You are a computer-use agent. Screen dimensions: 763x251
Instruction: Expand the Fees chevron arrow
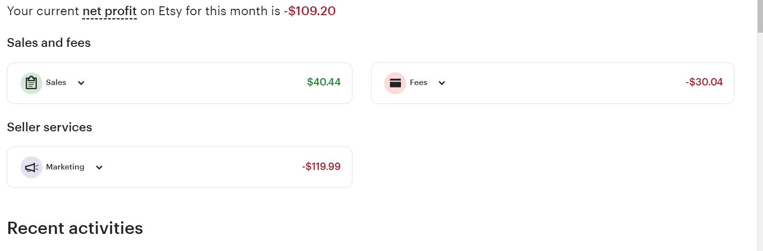(442, 83)
